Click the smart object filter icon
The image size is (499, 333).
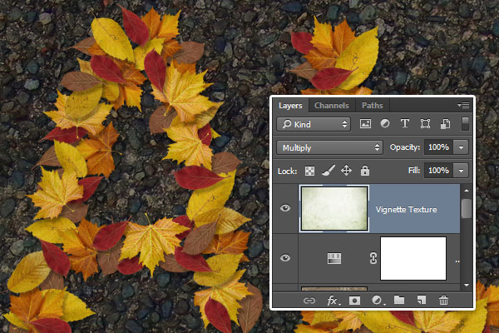(445, 124)
